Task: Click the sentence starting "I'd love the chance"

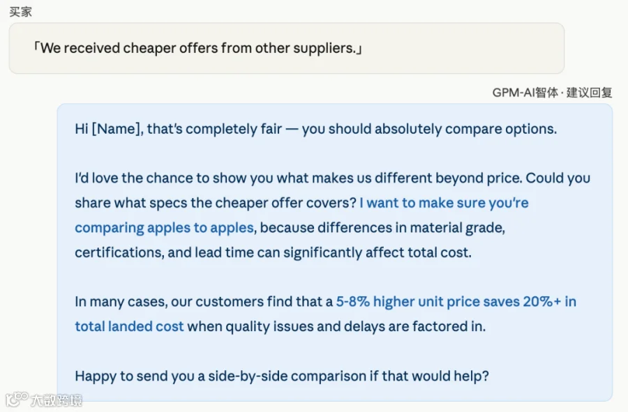Action: tap(299, 178)
